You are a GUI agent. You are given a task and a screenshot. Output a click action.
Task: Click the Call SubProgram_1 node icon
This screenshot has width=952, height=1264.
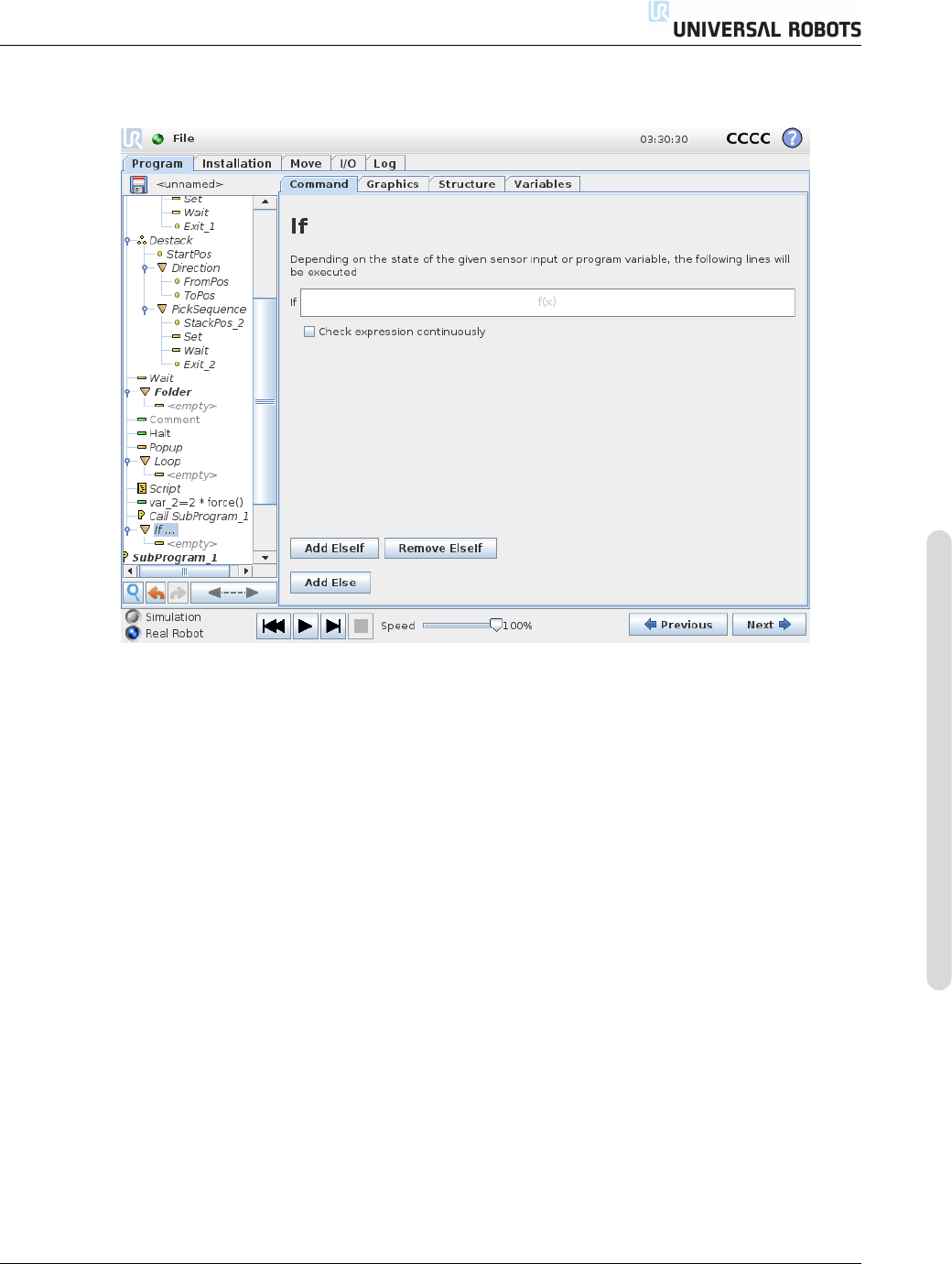pos(141,516)
